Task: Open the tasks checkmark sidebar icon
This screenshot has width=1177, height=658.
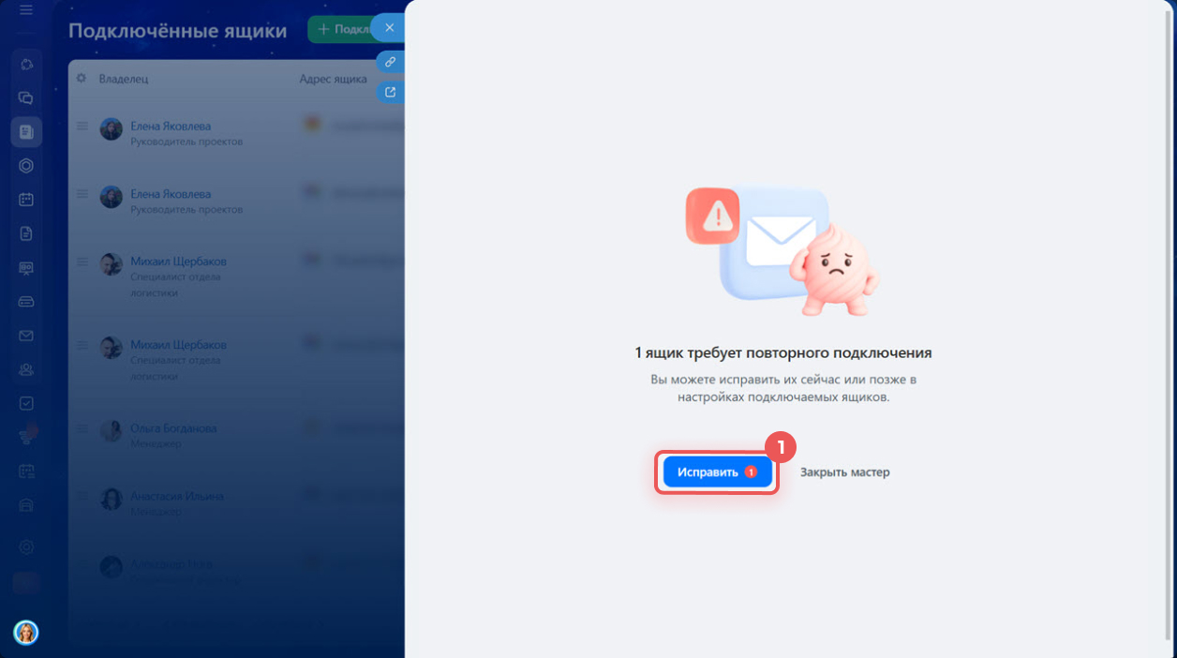Action: pyautogui.click(x=26, y=403)
